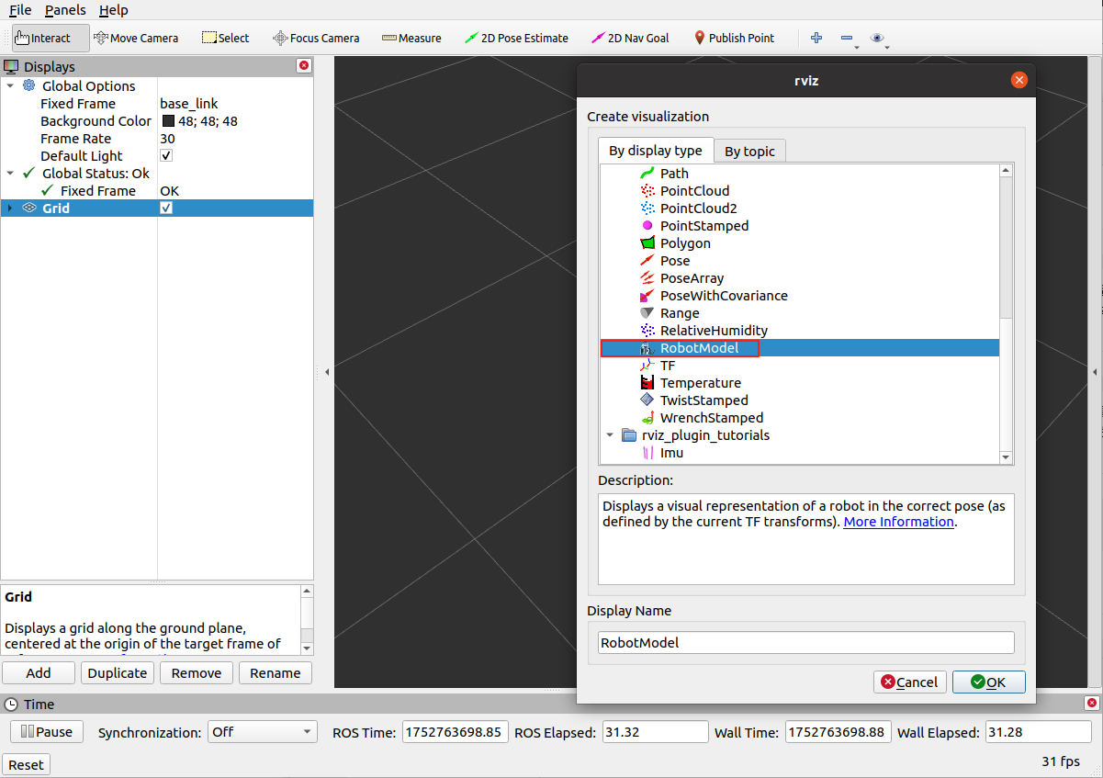This screenshot has height=778, width=1103.
Task: Click the PoseArray icon
Action: 647,277
